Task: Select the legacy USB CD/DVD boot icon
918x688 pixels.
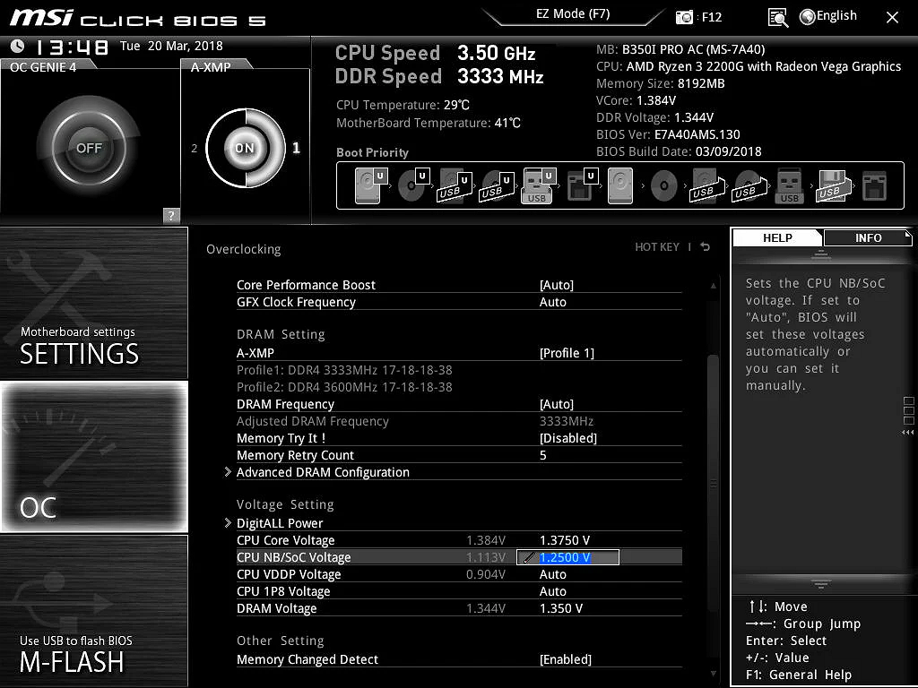Action: pos(749,186)
